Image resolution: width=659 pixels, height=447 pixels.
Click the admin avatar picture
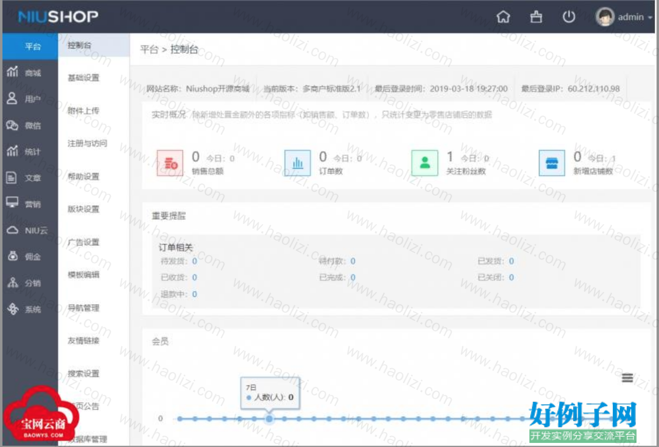click(605, 17)
